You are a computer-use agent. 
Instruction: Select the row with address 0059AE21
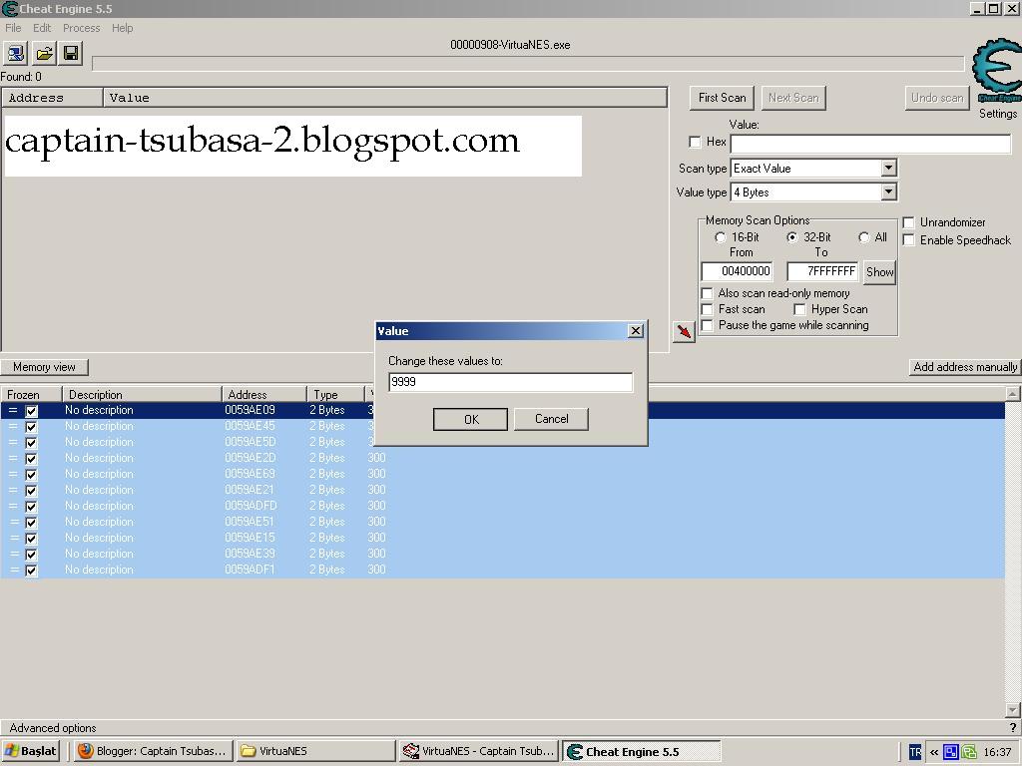(502, 490)
